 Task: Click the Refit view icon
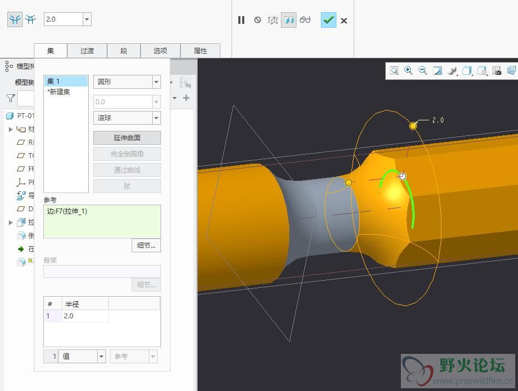tap(394, 70)
